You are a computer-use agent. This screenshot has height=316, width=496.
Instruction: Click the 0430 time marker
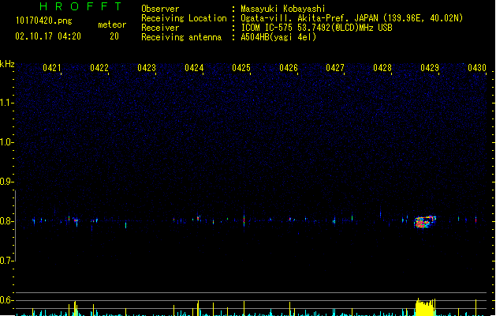pos(477,68)
